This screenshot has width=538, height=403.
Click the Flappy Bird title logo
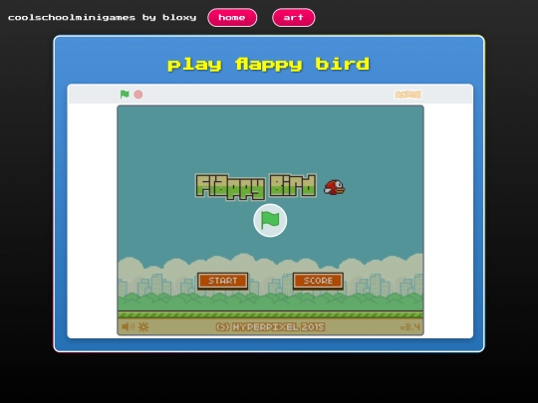coord(256,187)
